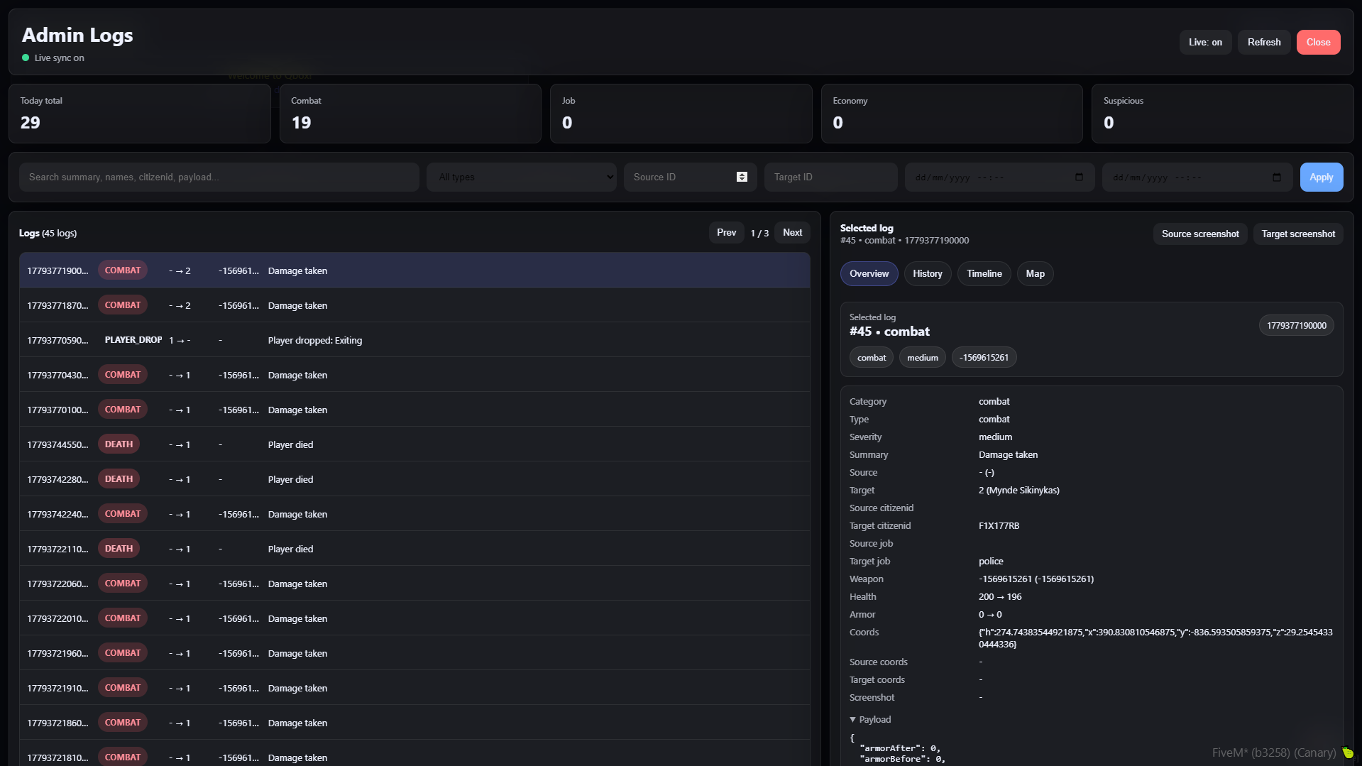This screenshot has width=1362, height=766.
Task: Select the PLAYER_DROP log row
Action: tap(414, 339)
